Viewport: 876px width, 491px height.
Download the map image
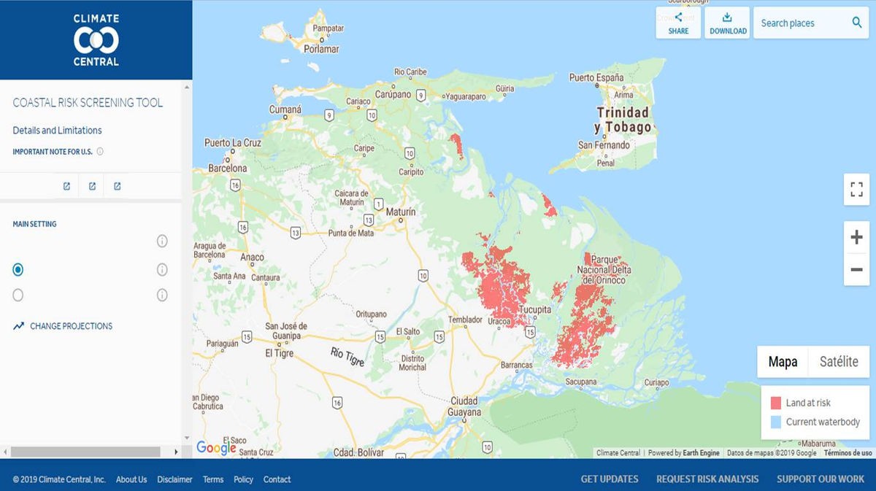[728, 23]
